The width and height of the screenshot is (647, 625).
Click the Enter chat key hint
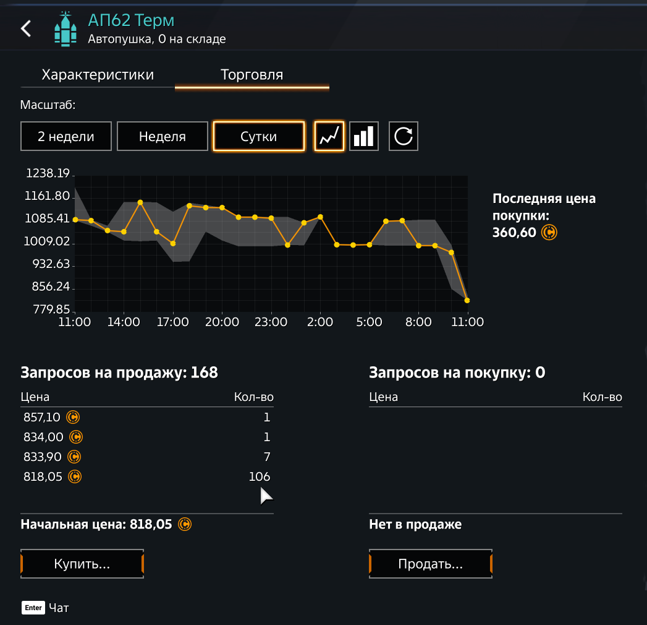point(33,608)
